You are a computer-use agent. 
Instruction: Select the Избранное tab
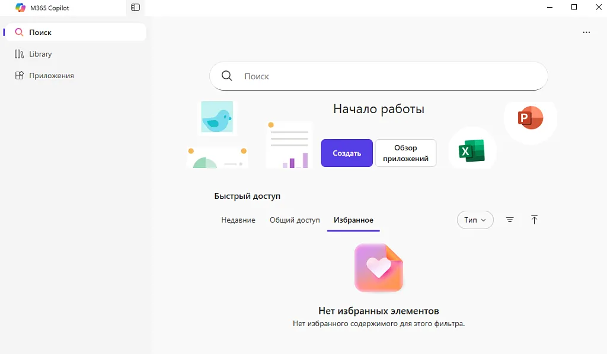point(353,220)
